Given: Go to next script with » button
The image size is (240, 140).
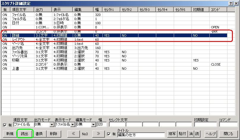Looking at the screenshot, I should [x=98, y=134].
